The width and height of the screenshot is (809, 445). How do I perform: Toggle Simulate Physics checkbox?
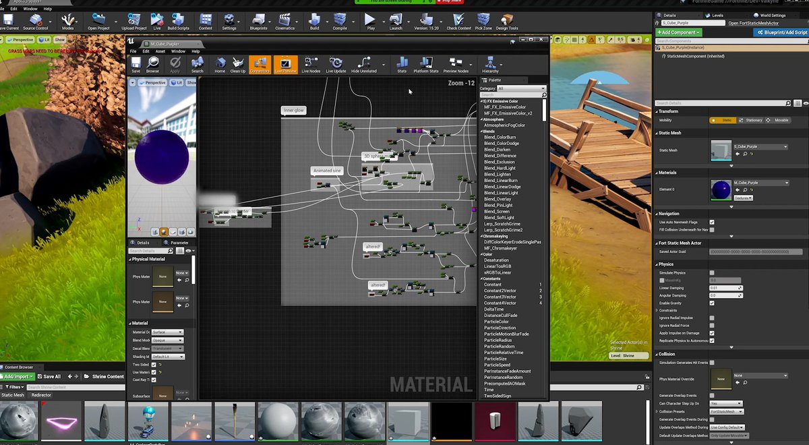tap(712, 273)
